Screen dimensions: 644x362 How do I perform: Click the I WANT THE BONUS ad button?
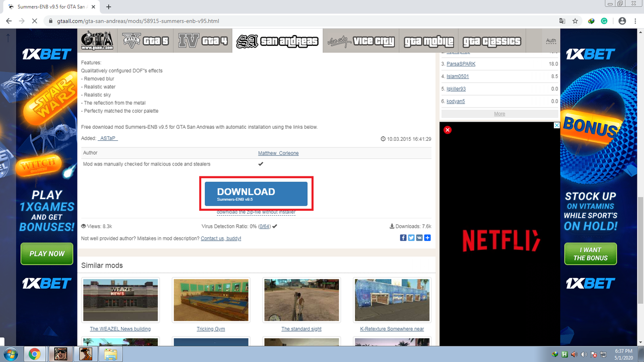tap(590, 254)
